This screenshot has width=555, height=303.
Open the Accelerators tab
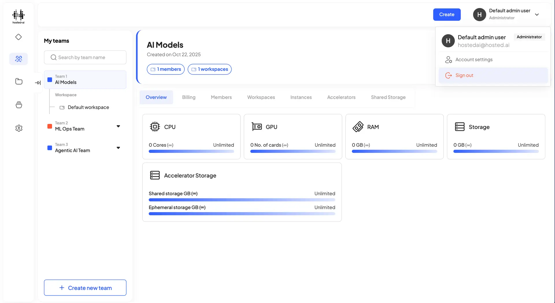[341, 97]
